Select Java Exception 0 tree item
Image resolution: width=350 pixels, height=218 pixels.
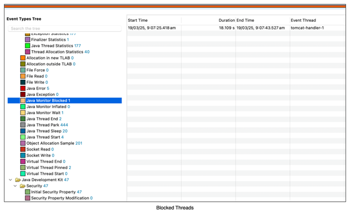(x=42, y=94)
